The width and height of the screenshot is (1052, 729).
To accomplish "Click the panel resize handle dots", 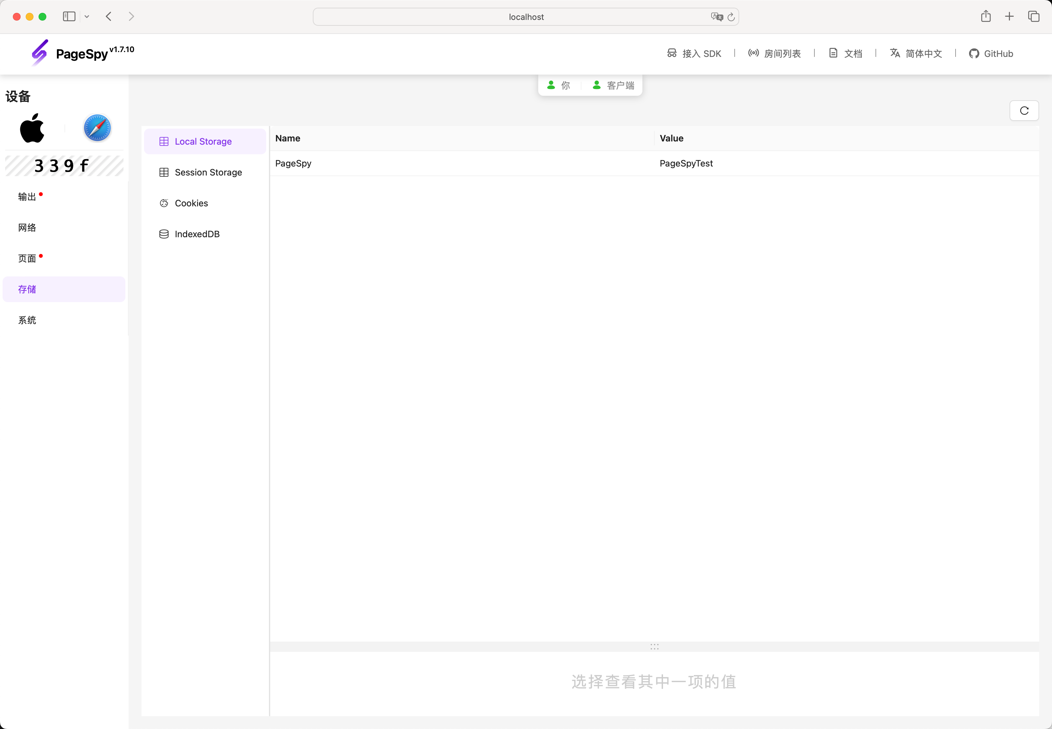I will pyautogui.click(x=655, y=647).
